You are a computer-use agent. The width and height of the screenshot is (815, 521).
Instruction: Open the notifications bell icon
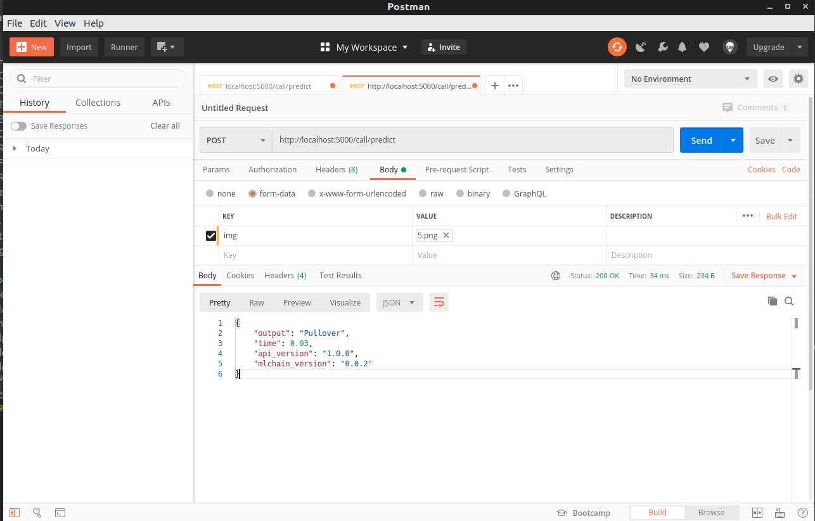683,47
